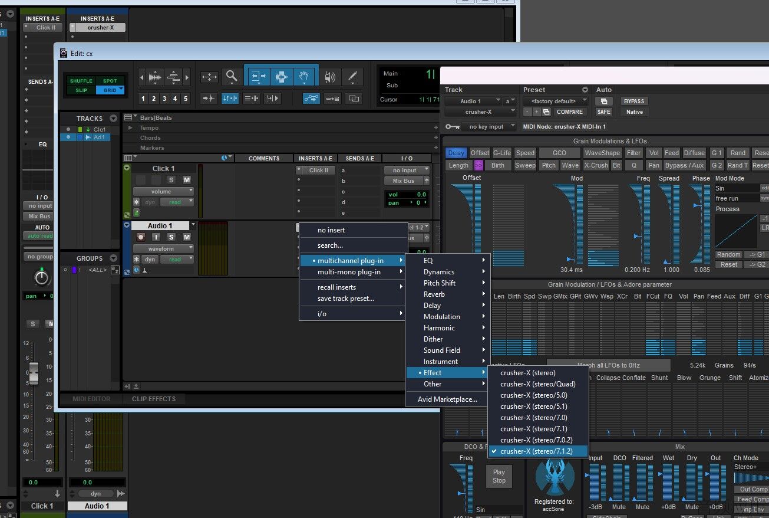The width and height of the screenshot is (769, 518).
Task: Click the plug-in automation enable icon under Auto
Action: coord(603,101)
